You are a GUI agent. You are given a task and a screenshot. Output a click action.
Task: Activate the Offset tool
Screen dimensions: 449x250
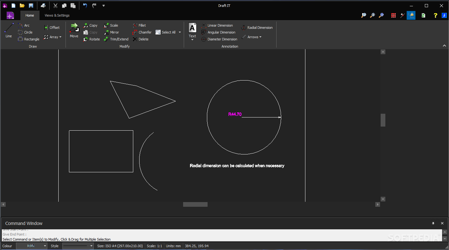(52, 28)
